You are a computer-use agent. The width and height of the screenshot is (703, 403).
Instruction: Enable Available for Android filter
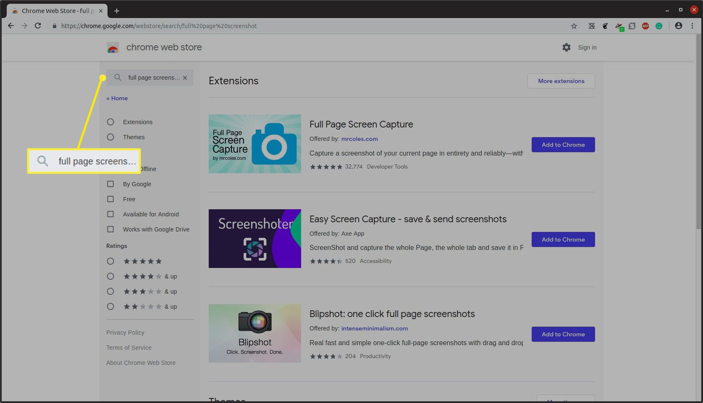click(110, 214)
